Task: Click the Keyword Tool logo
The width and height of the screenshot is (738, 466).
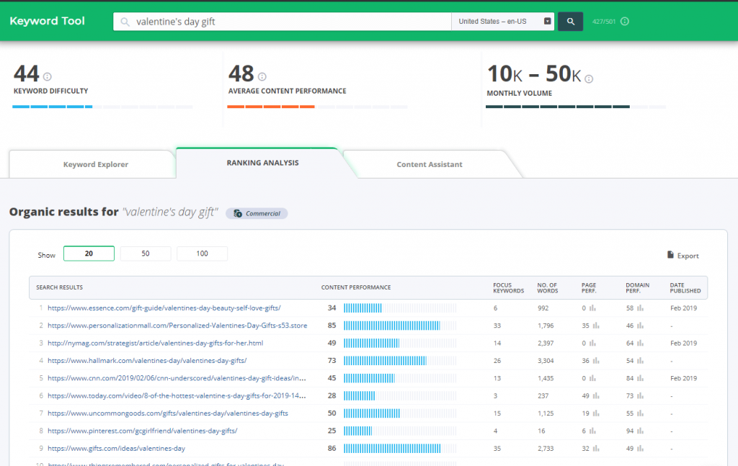Action: point(47,21)
